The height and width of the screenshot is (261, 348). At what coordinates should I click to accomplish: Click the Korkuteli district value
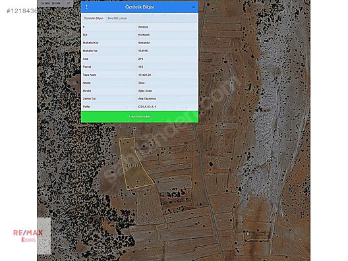pyautogui.click(x=144, y=35)
